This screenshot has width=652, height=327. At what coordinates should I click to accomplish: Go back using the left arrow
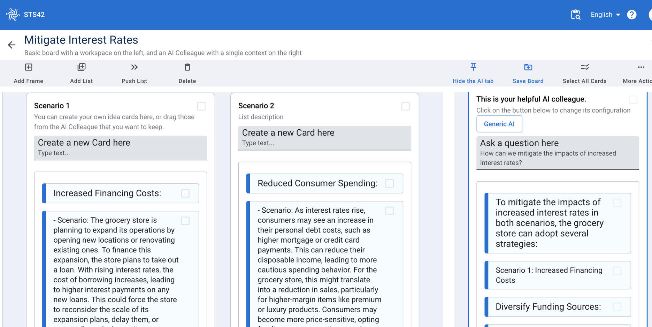tap(11, 45)
